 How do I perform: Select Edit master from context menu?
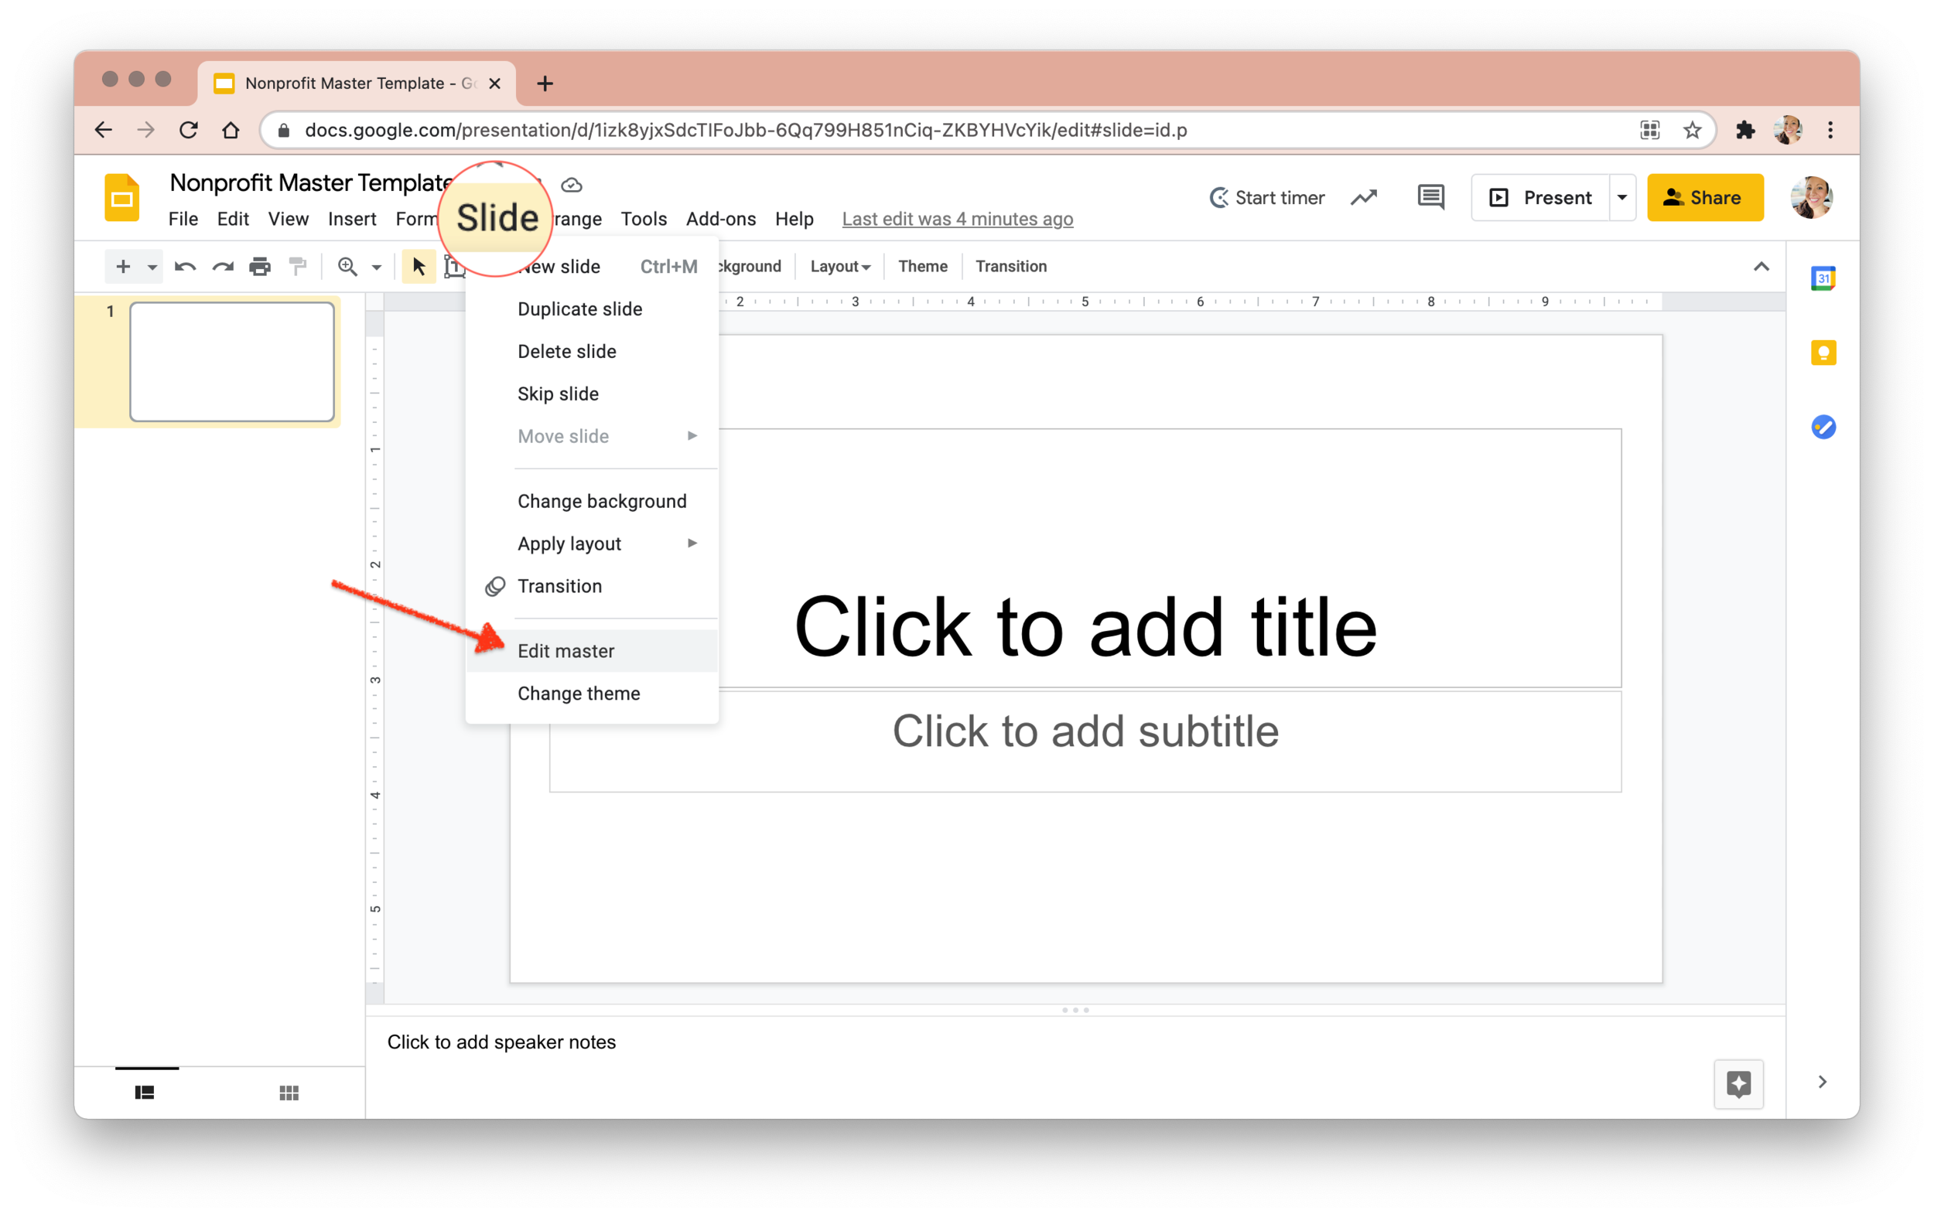566,650
